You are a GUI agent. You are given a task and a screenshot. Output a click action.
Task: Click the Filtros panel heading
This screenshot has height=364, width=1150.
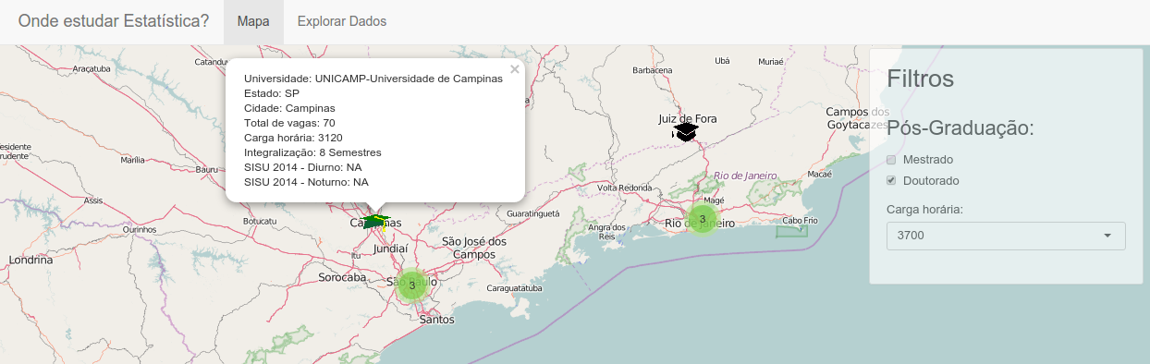tap(921, 79)
